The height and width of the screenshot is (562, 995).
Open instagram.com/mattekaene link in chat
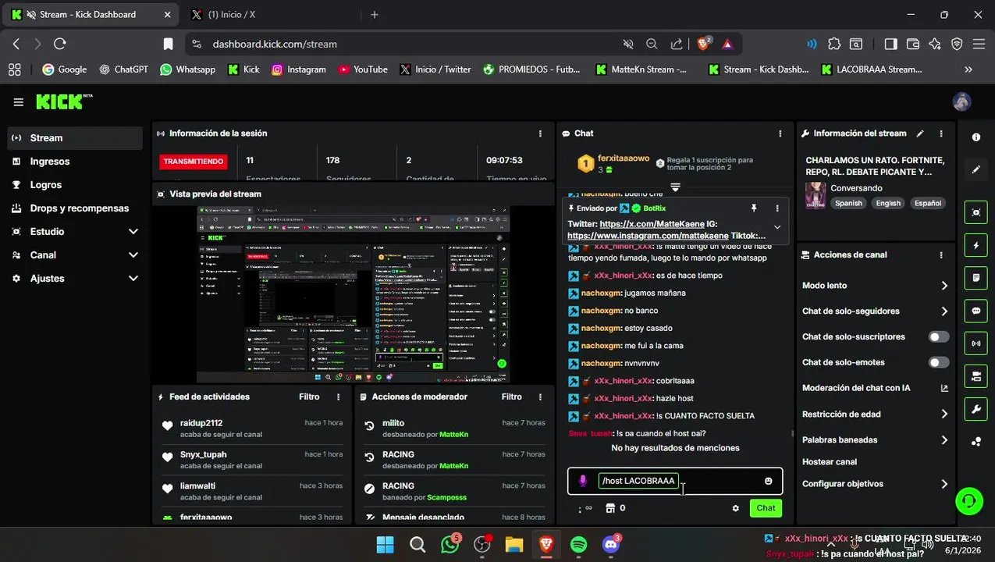pos(648,236)
